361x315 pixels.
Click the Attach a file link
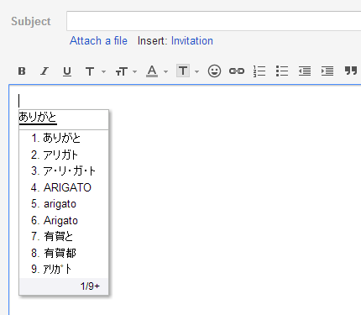[98, 41]
